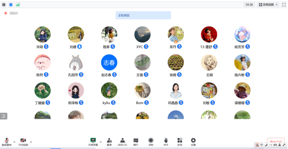Select 邓晶晶's avatar thumbnail
The image size is (288, 149).
click(176, 90)
